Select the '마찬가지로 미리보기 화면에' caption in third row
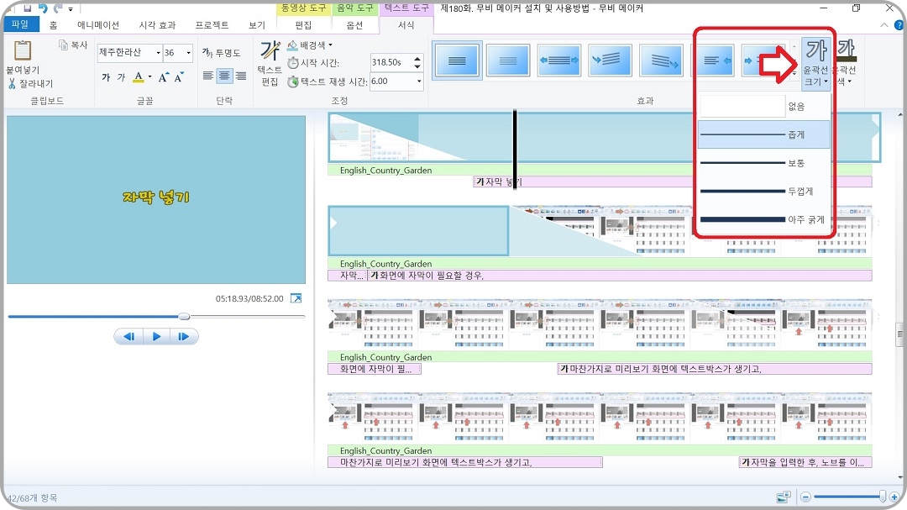Viewport: 907px width, 510px height. click(x=715, y=369)
